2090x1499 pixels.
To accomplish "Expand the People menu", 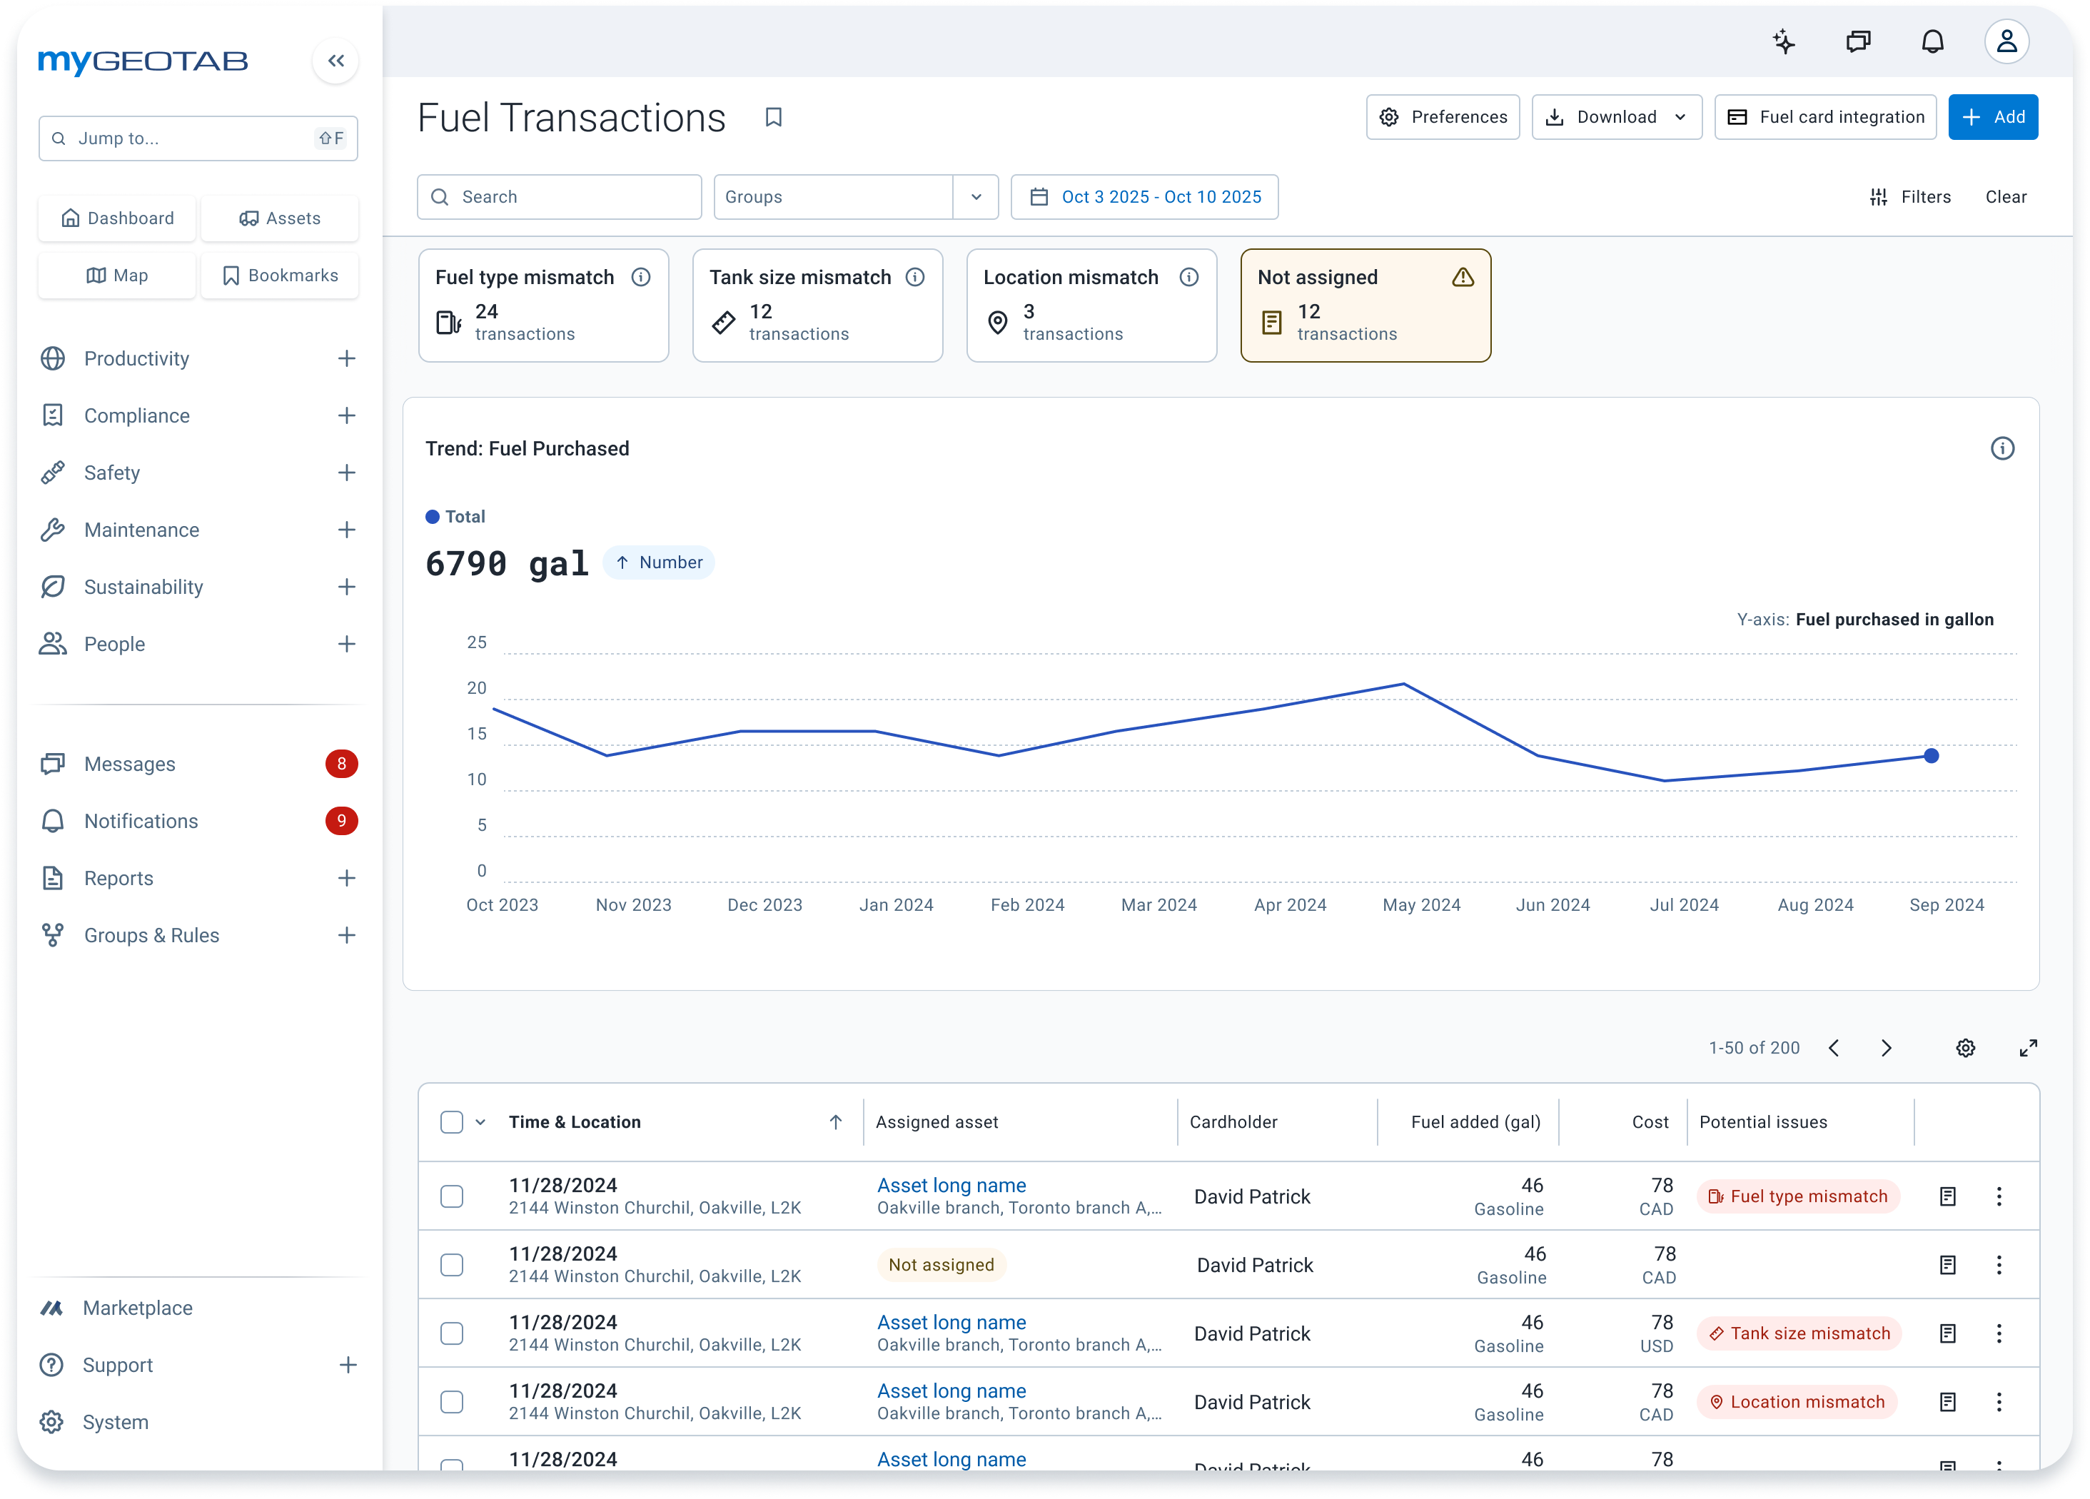I will [346, 644].
